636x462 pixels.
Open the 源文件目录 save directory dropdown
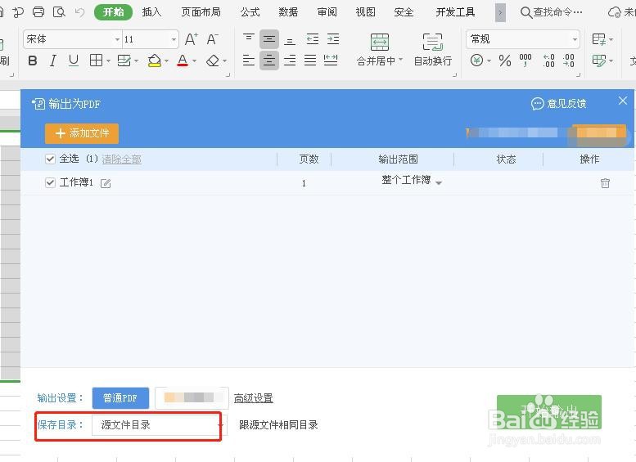pos(160,424)
